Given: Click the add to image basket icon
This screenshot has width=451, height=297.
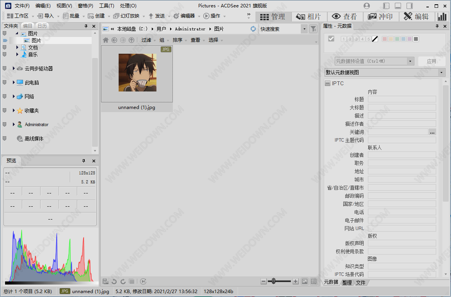Looking at the screenshot, I should [105, 281].
